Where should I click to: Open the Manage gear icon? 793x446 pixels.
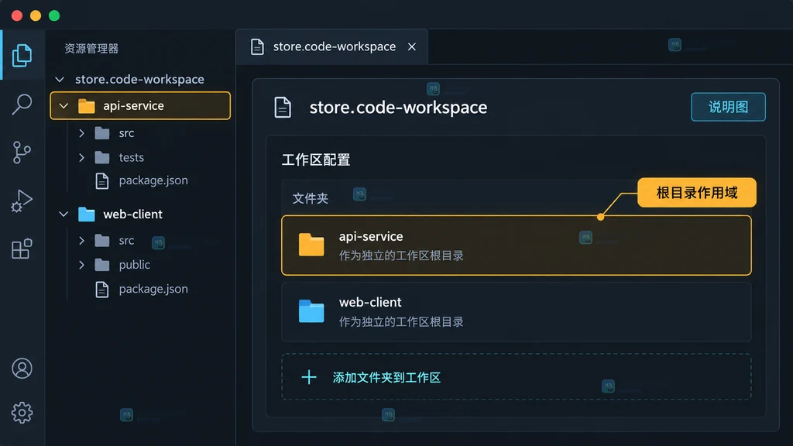point(22,413)
